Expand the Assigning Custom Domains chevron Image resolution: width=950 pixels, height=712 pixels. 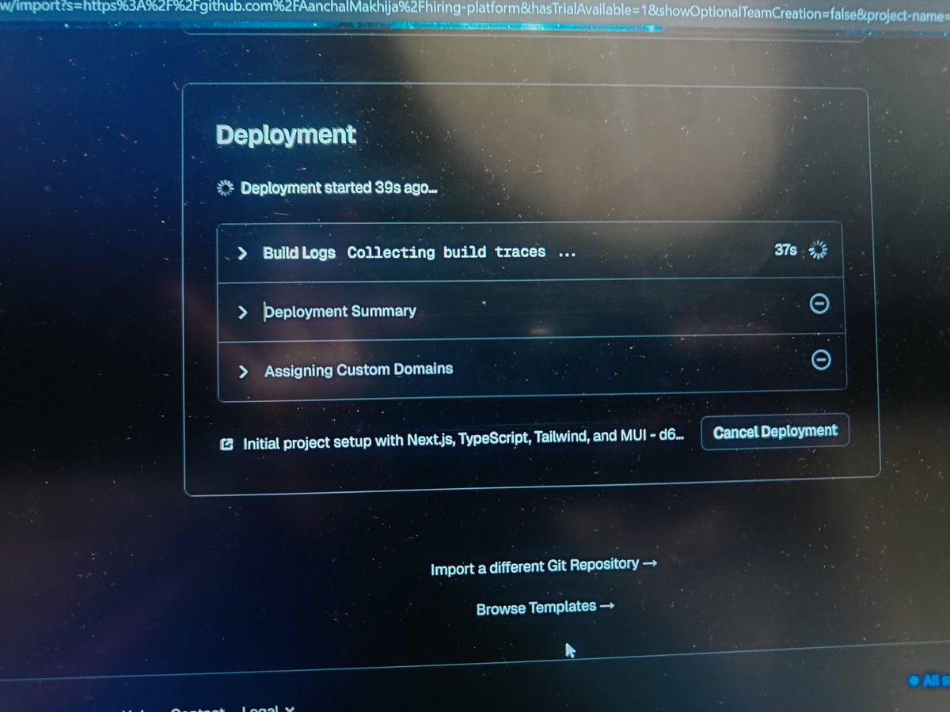point(243,371)
